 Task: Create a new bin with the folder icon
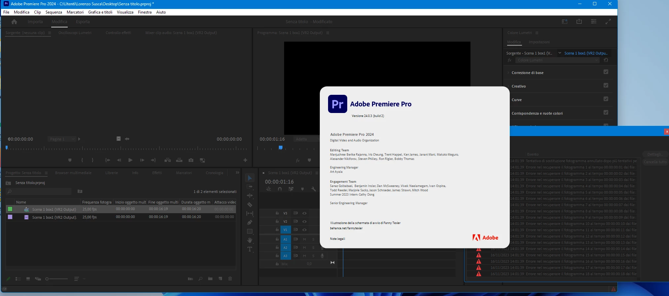pos(210,279)
